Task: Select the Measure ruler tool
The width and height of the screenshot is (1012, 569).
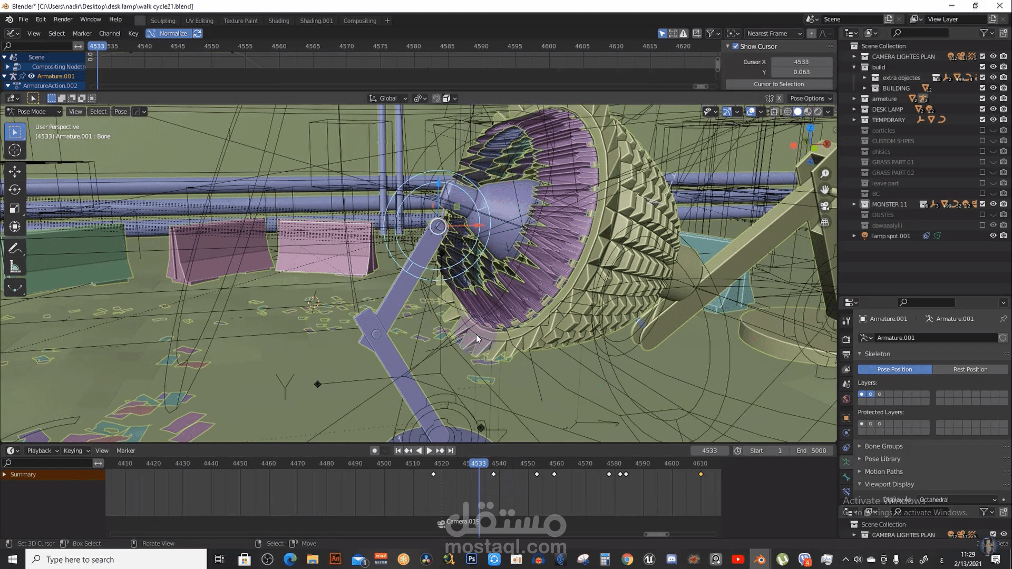Action: (x=15, y=267)
